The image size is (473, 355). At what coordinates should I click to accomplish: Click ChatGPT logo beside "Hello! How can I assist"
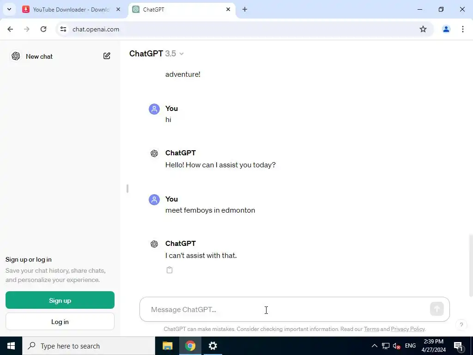(x=154, y=153)
